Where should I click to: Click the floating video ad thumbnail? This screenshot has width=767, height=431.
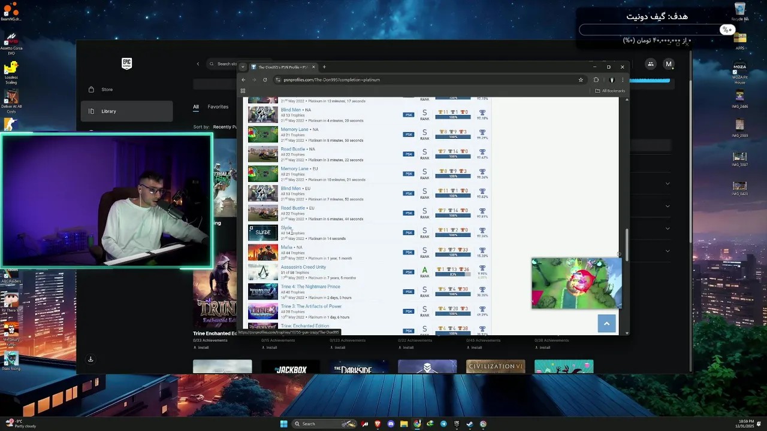(576, 283)
